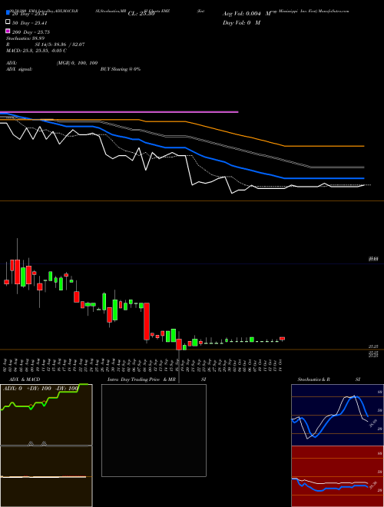The width and height of the screenshot is (384, 507).
Task: Select the '200 Day = 25.73' legend text
Action: 31,32
